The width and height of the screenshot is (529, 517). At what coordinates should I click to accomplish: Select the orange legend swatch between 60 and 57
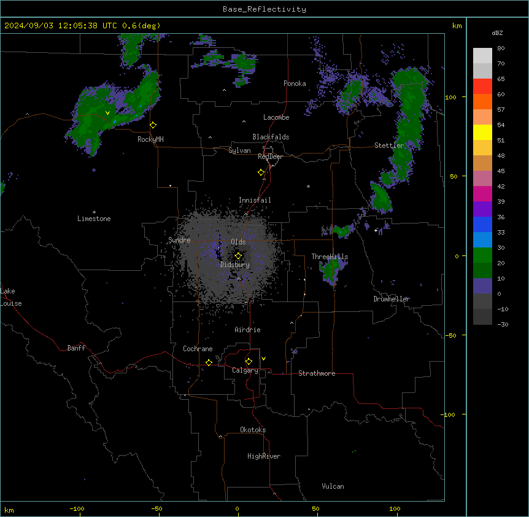(x=482, y=101)
